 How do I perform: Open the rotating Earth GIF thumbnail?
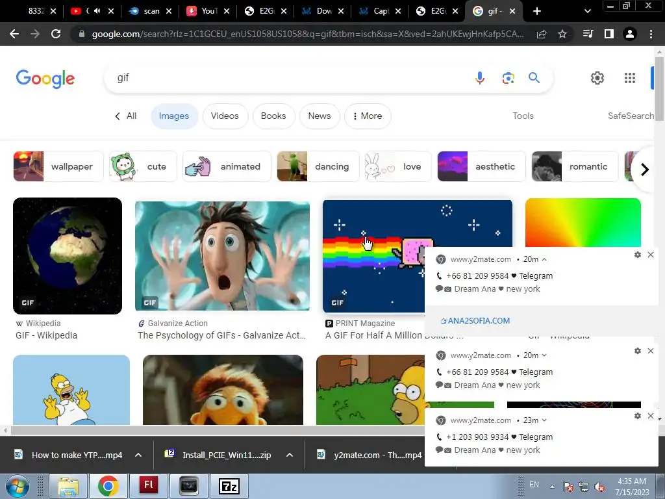point(68,256)
